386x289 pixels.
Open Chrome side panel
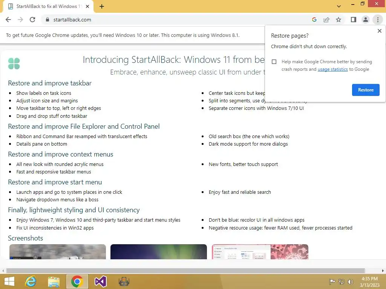click(x=354, y=20)
